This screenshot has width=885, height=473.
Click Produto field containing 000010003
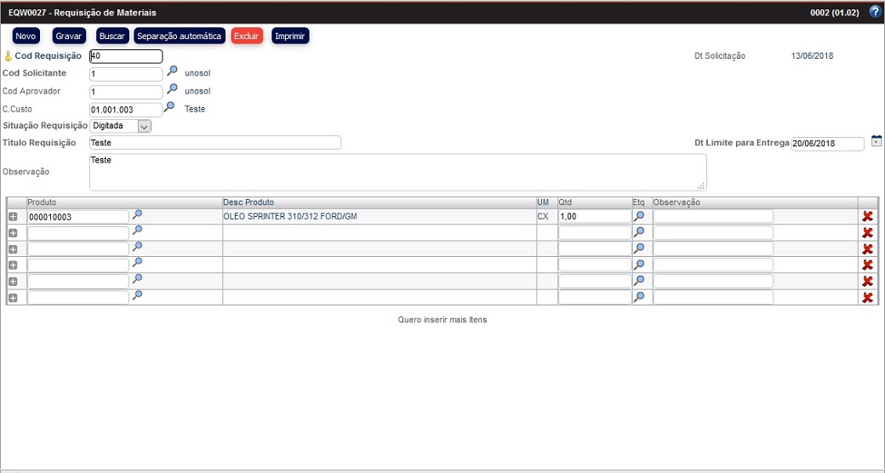(x=78, y=217)
